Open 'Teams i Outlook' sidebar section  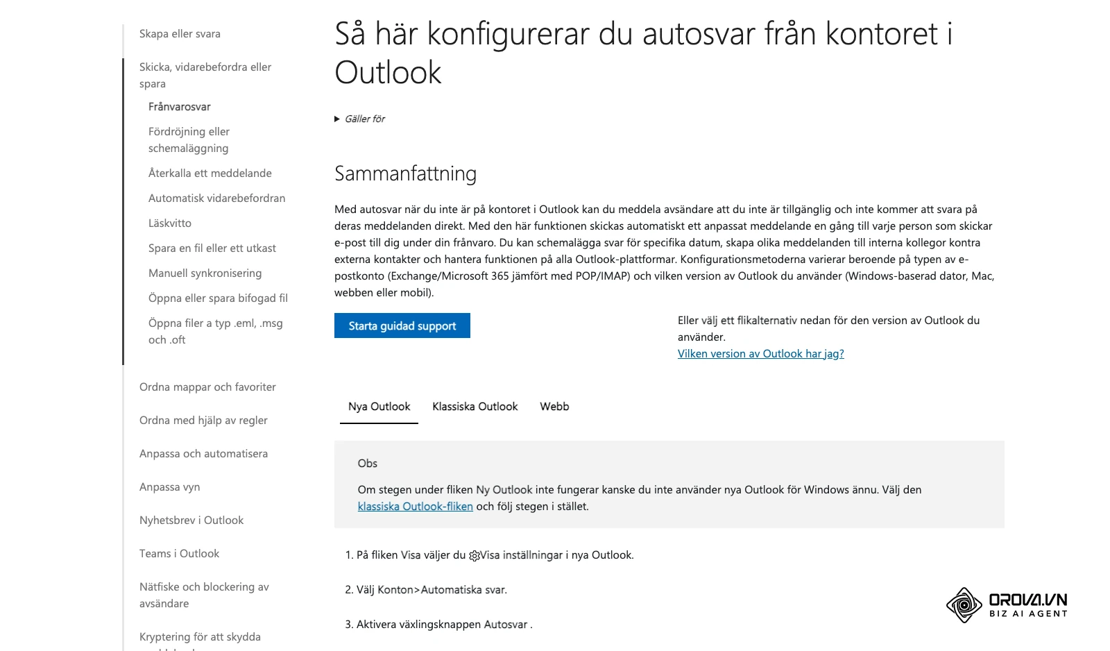click(x=179, y=553)
